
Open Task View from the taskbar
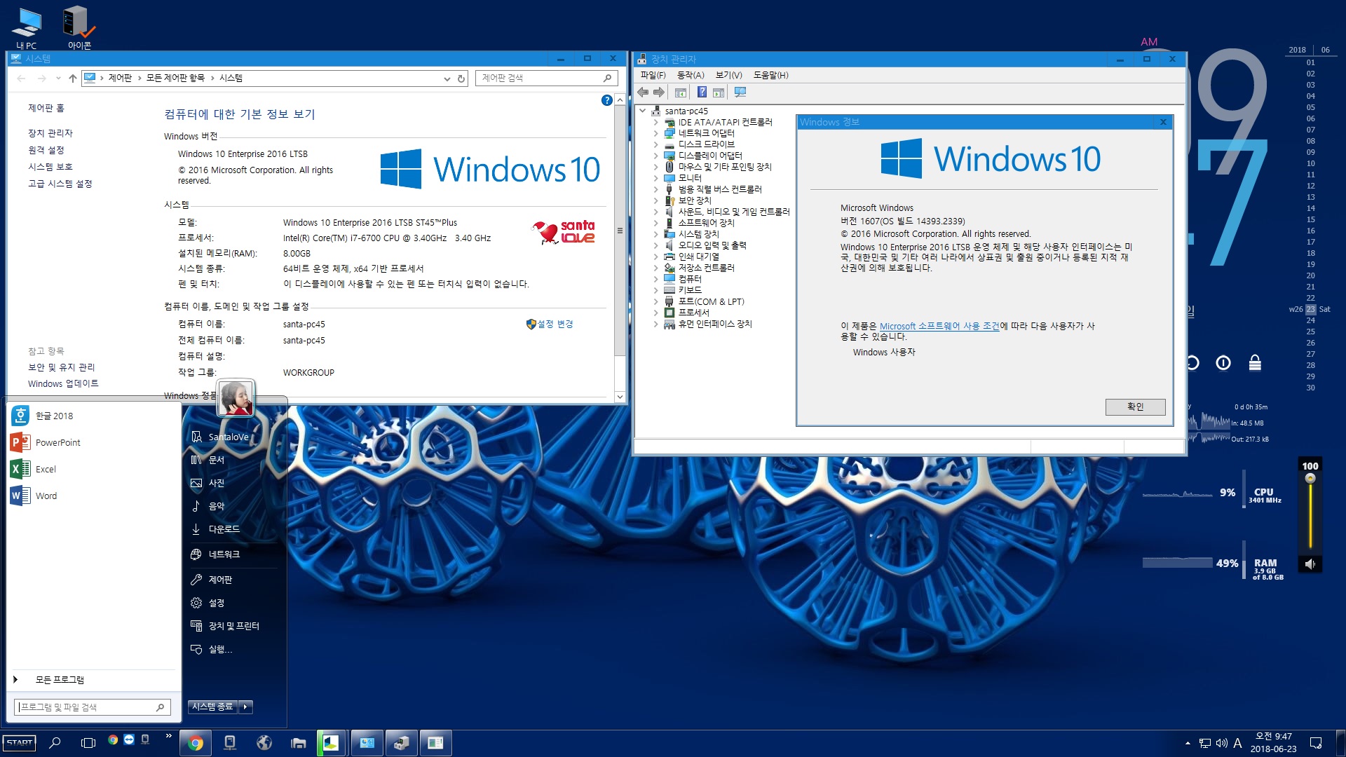pos(88,742)
